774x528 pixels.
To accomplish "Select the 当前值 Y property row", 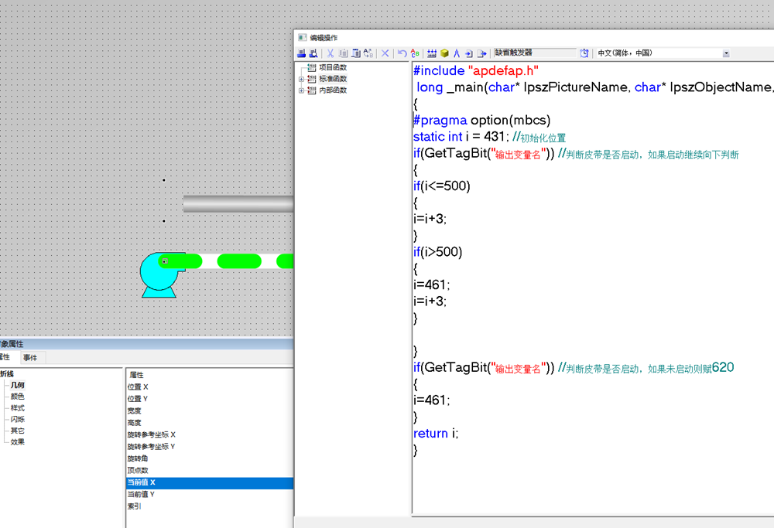I will point(141,495).
